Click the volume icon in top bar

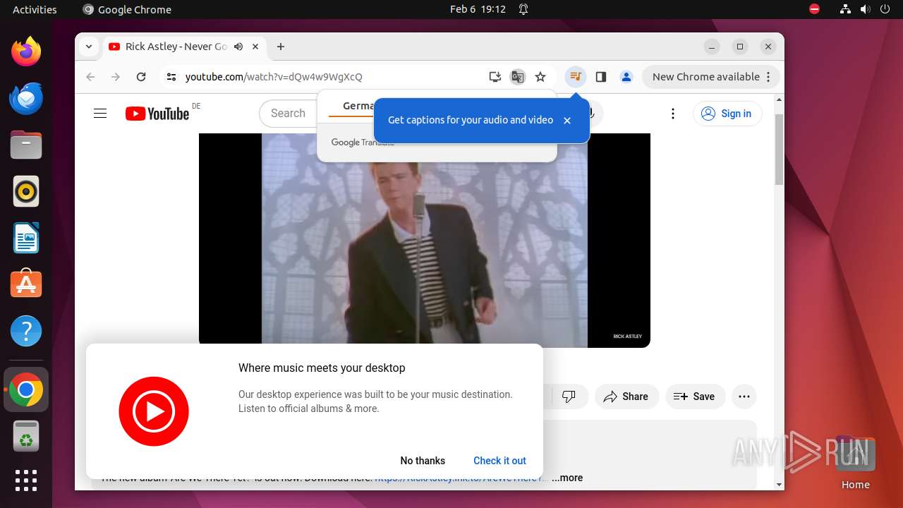pyautogui.click(x=865, y=9)
